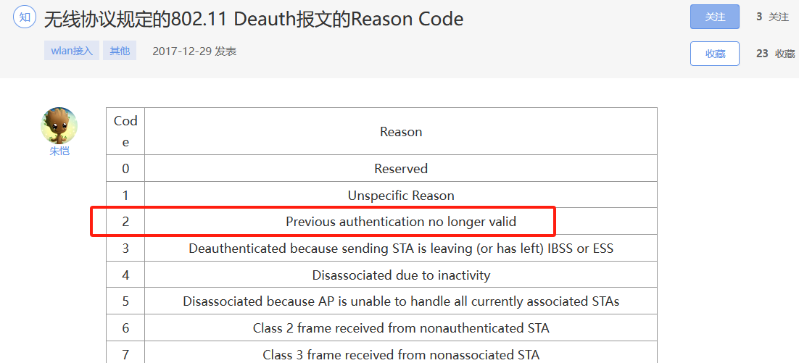Viewport: 799px width, 363px height.
Task: Select the "Reason" table header cell
Action: (x=401, y=131)
